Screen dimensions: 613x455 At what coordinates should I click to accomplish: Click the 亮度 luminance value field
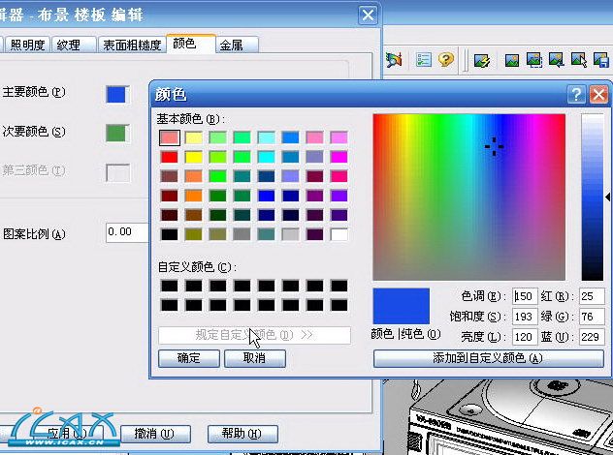(x=525, y=337)
